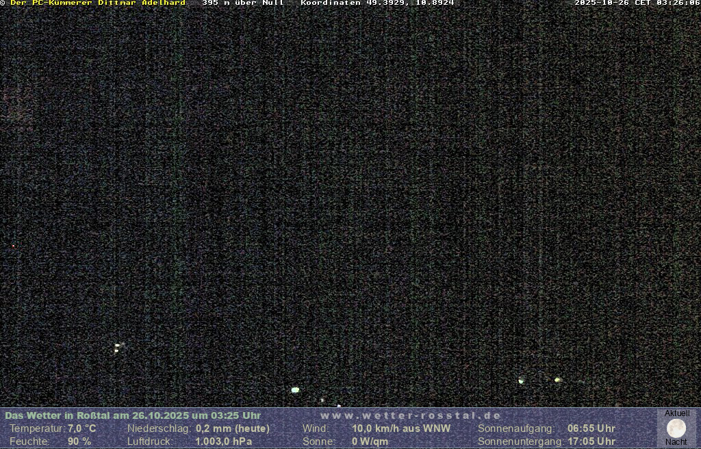Click the light cluster at lower left
This screenshot has width=701, height=449.
(118, 347)
